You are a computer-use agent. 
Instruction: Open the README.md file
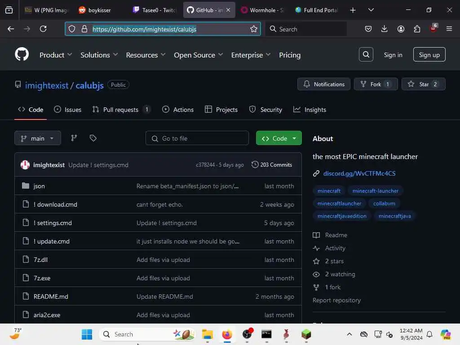coord(51,296)
